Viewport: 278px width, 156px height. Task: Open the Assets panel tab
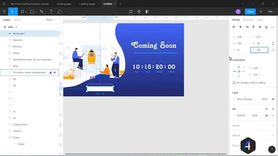tap(17, 20)
